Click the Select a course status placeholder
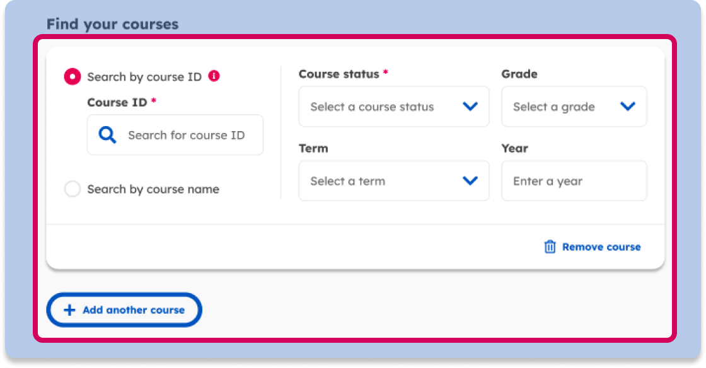Image resolution: width=706 pixels, height=368 pixels. (x=372, y=107)
